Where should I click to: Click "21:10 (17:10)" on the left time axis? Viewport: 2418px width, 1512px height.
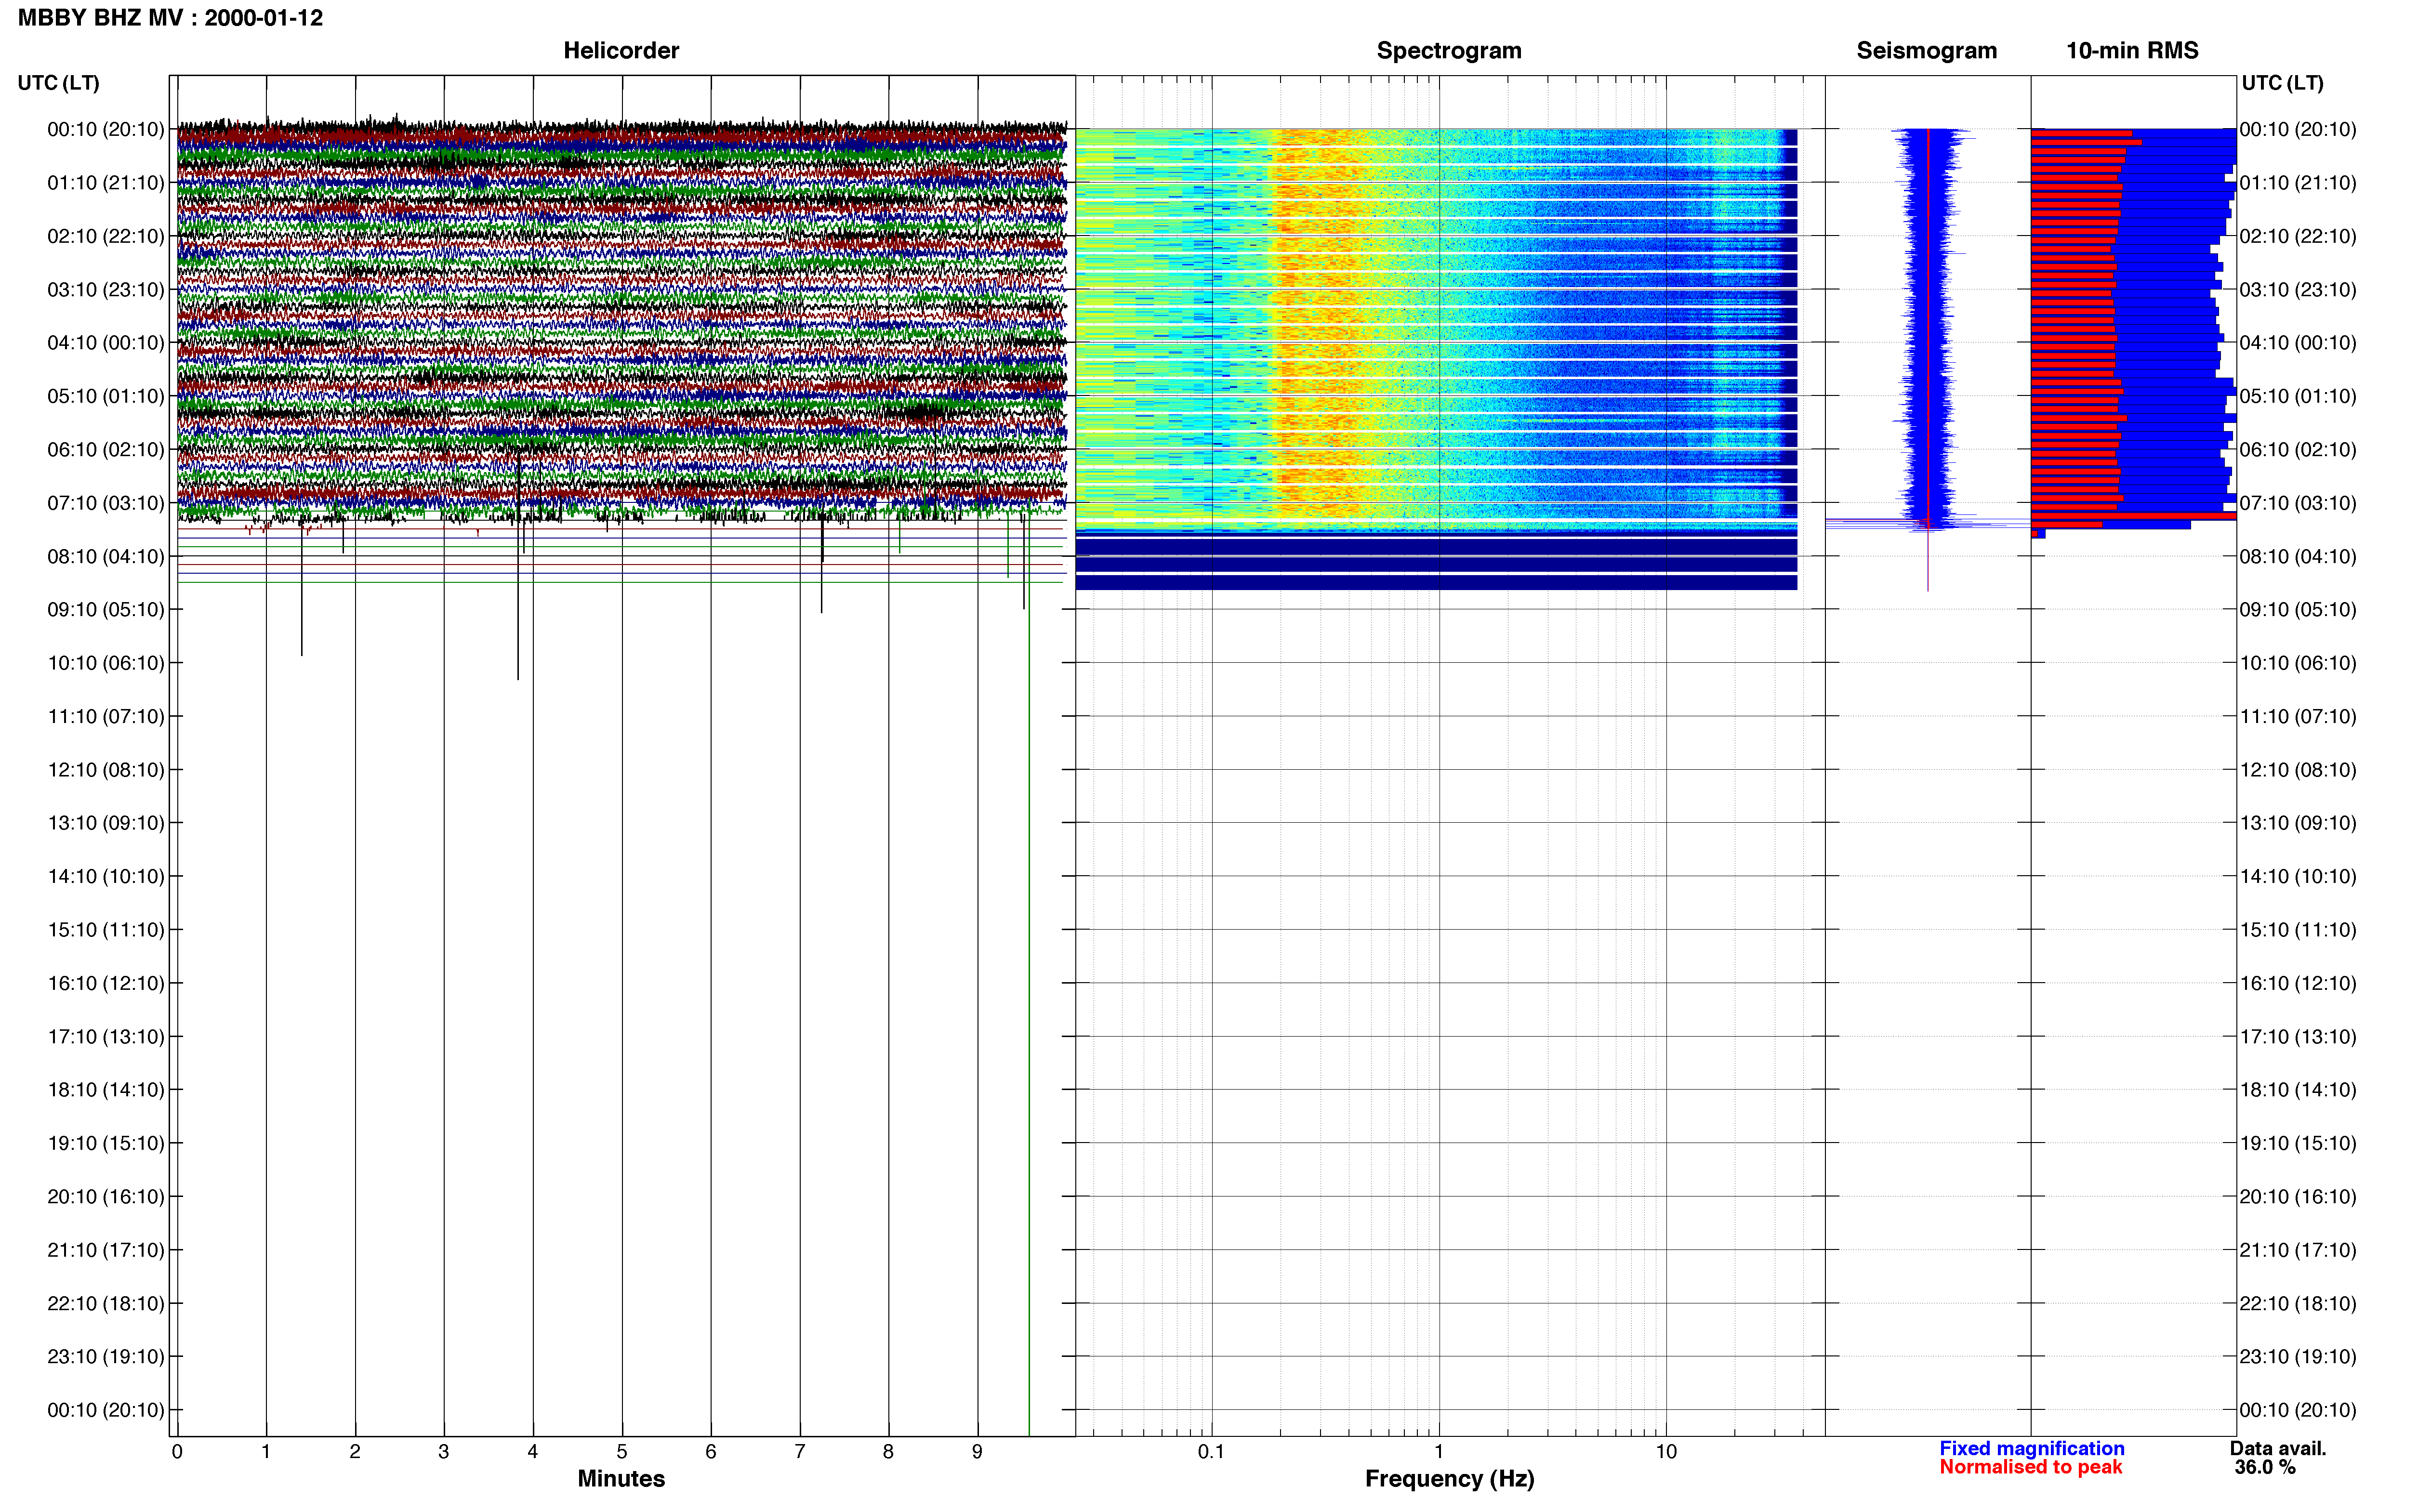click(x=106, y=1250)
